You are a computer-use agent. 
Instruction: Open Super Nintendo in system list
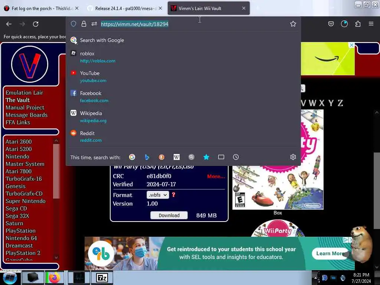pos(26,201)
